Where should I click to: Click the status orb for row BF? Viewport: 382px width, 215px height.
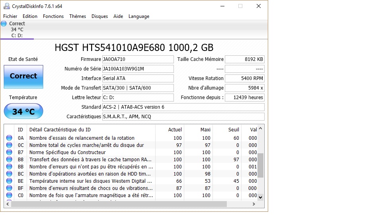[9, 188]
